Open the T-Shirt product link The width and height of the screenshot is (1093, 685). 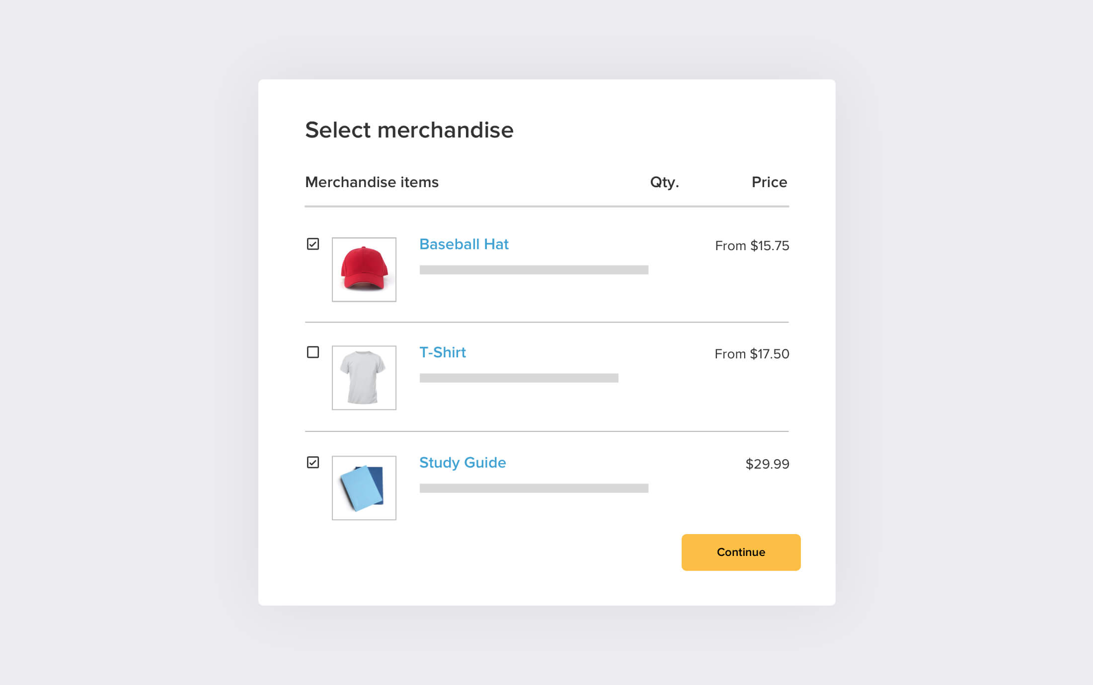click(x=442, y=352)
